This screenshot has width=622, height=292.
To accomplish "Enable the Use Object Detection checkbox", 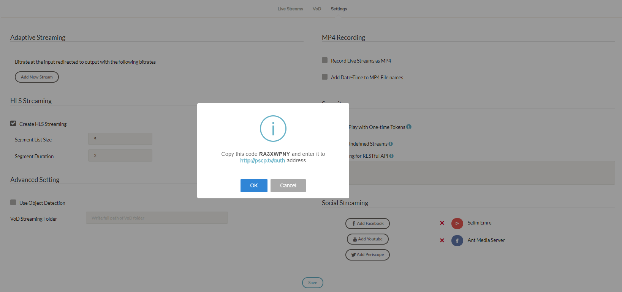I will click(x=13, y=203).
